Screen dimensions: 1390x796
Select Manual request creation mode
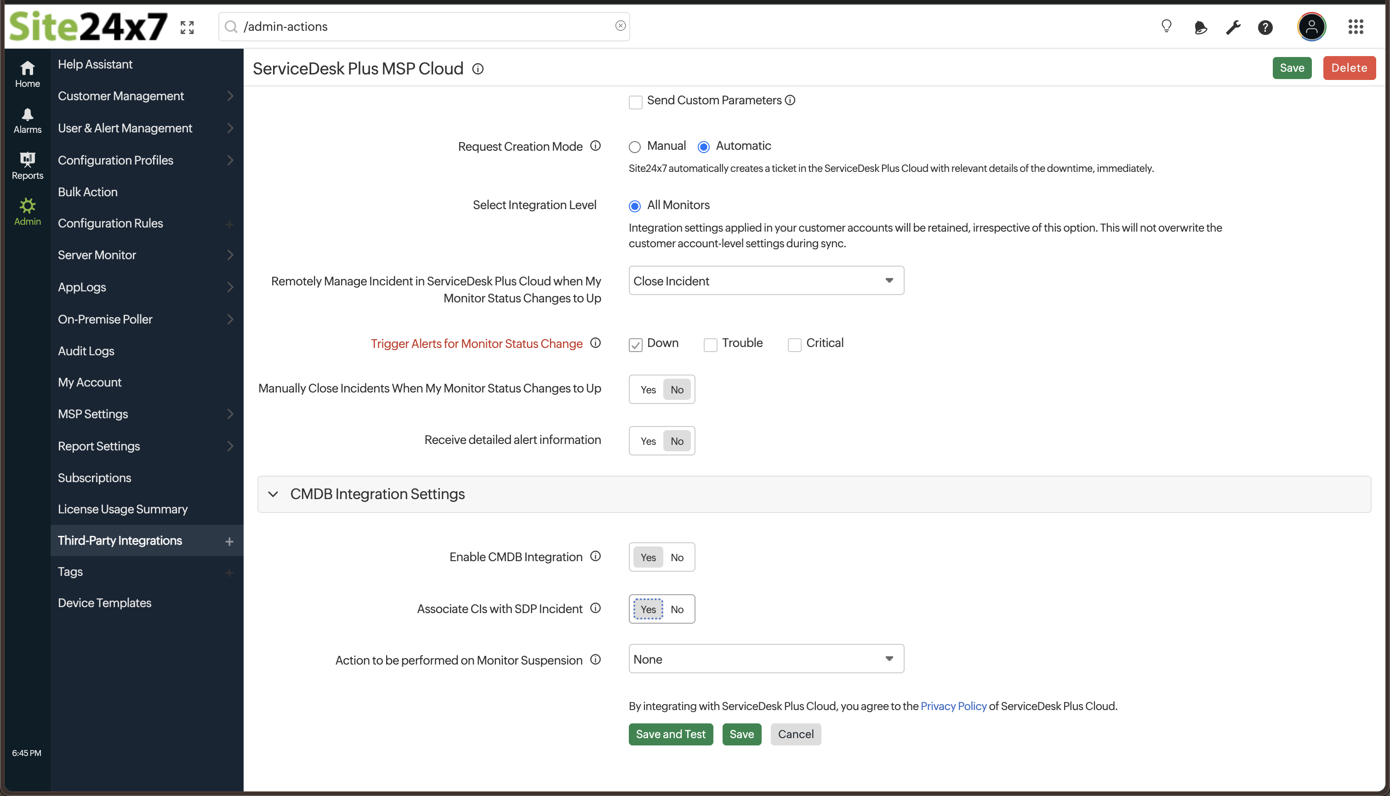tap(634, 147)
